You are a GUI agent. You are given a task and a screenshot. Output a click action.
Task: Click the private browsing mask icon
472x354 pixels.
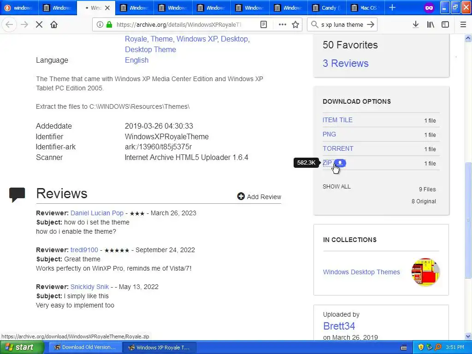(x=429, y=8)
